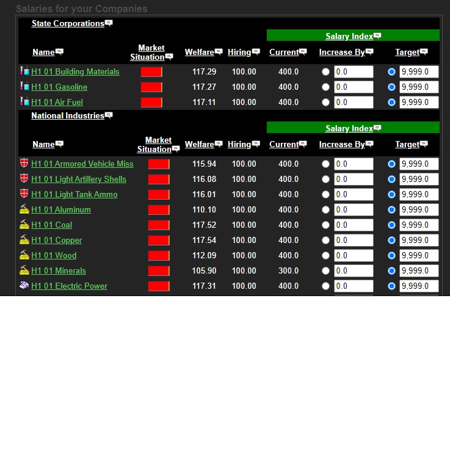This screenshot has height=464, width=450.
Task: Click the factory icon beside H1 01 Building Materials
Action: (x=24, y=71)
